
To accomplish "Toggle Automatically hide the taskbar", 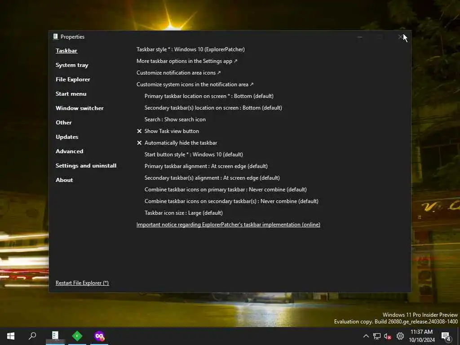I will 177,143.
